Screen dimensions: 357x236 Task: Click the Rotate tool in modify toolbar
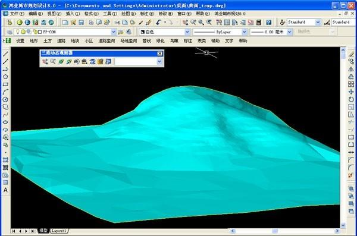[351, 99]
